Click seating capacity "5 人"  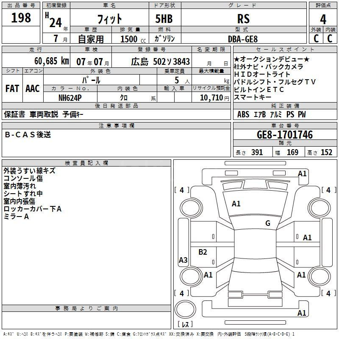pyautogui.click(x=182, y=81)
